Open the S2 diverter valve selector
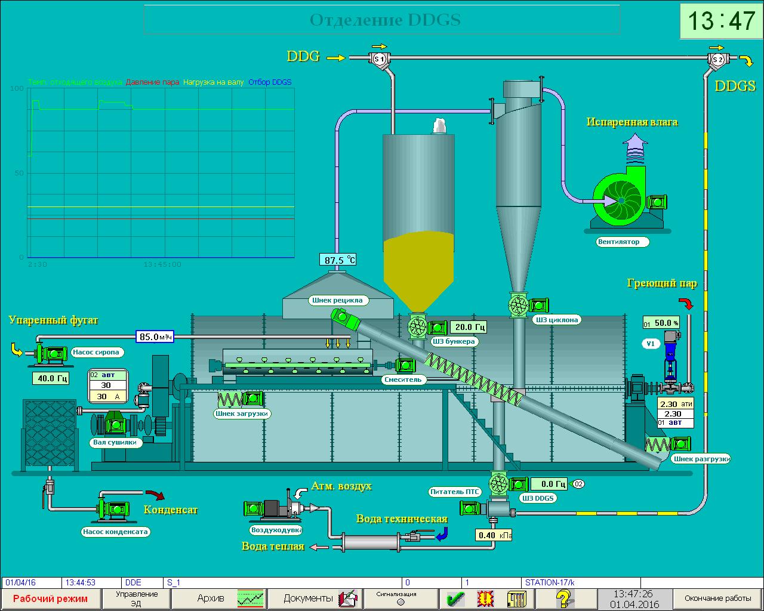This screenshot has height=611, width=764. tap(717, 59)
